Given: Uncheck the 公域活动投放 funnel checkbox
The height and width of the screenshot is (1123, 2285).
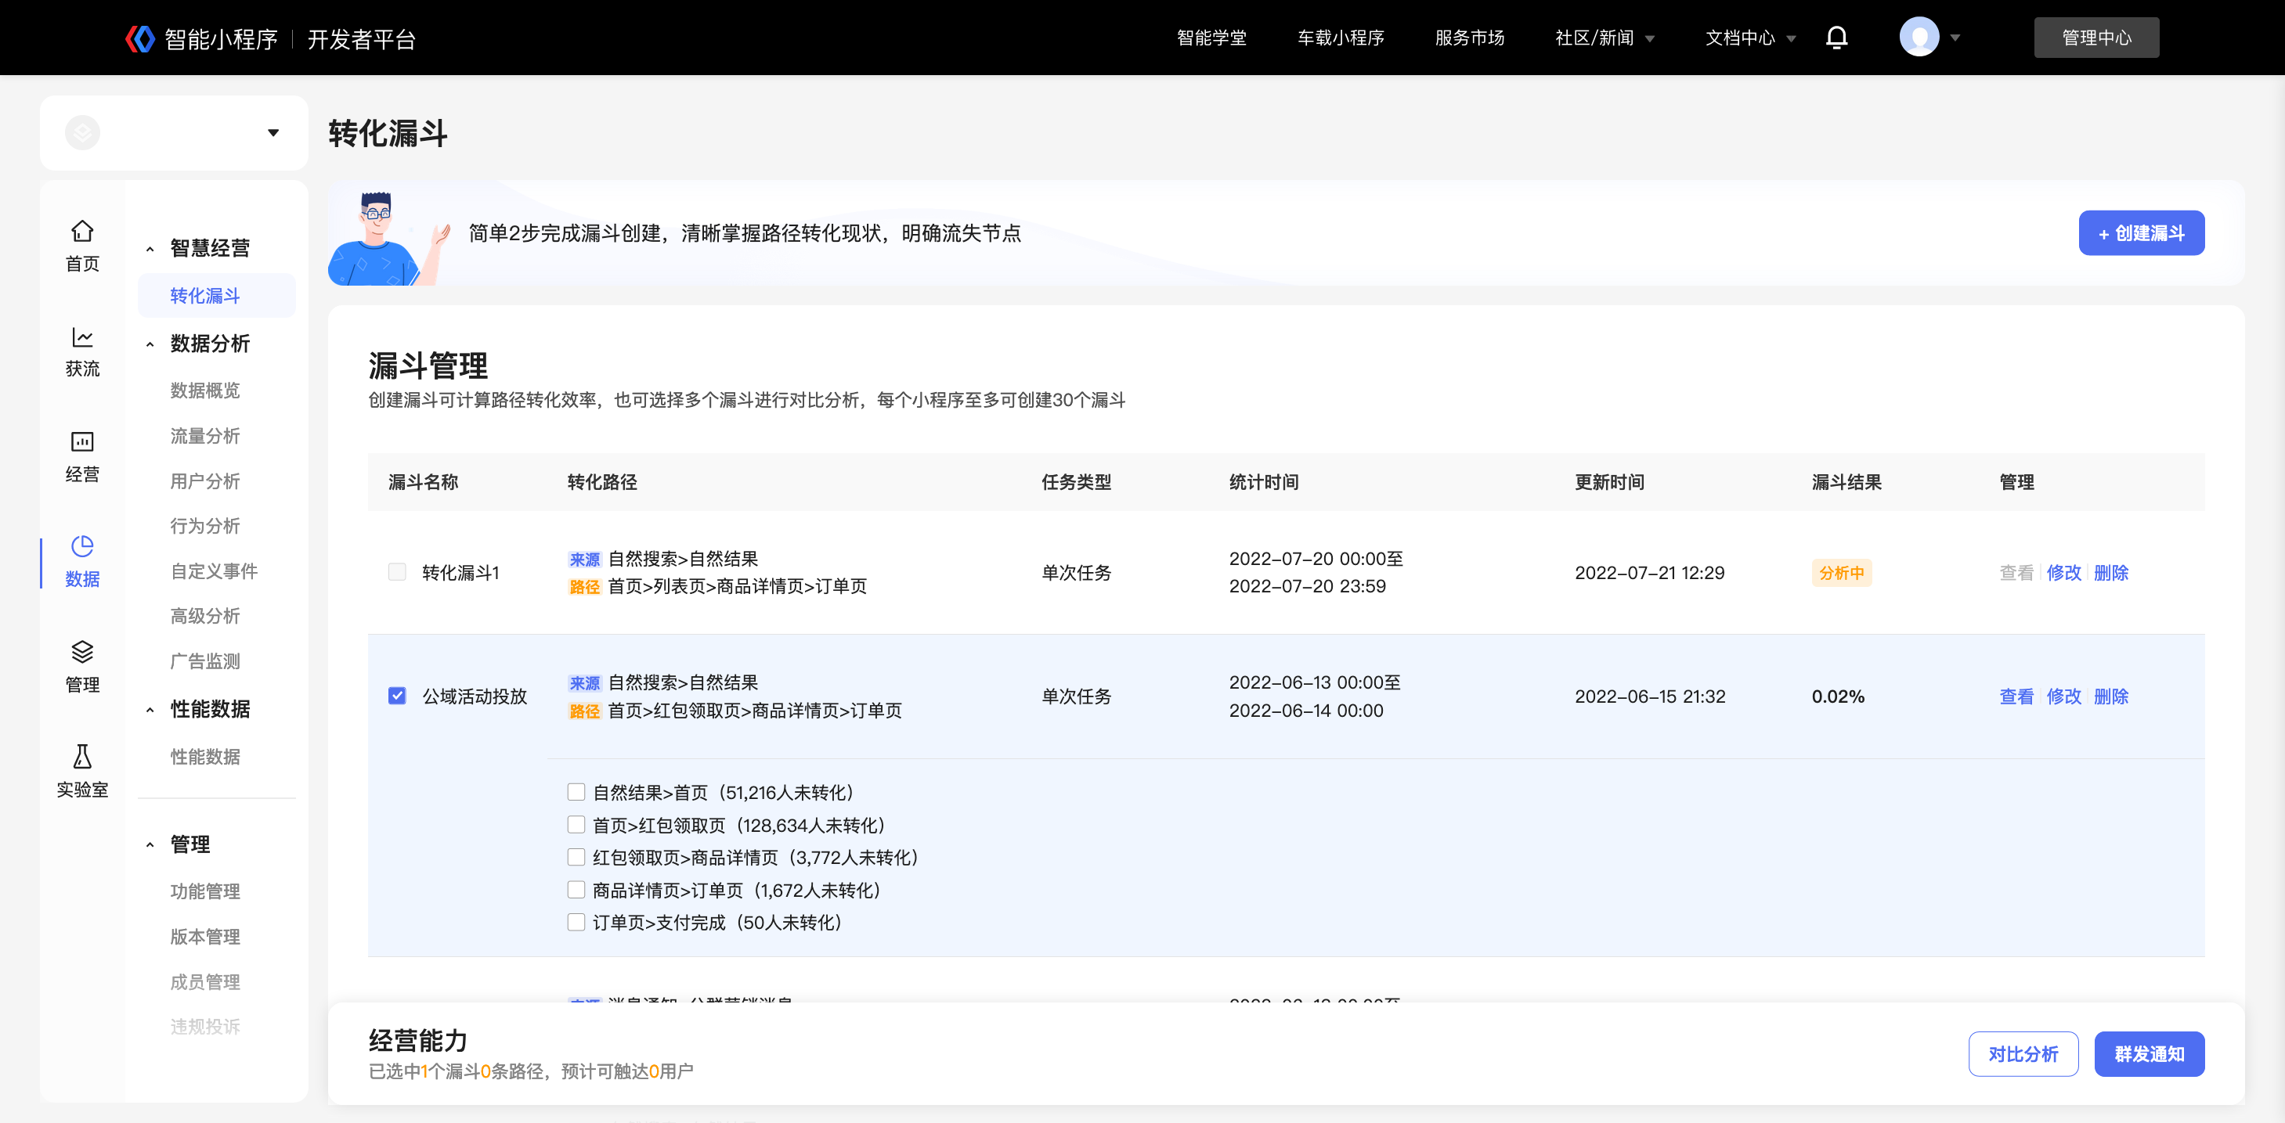Looking at the screenshot, I should tap(397, 696).
